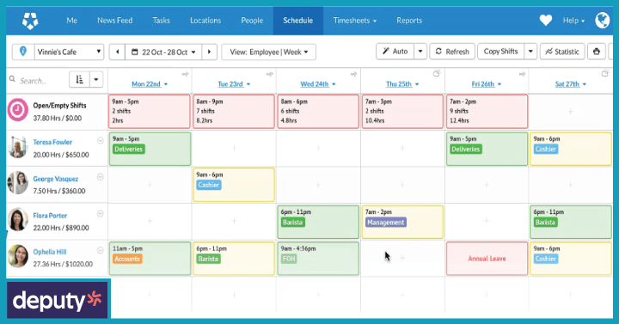Open the Vinnie's Cafe location dropdown
Image resolution: width=619 pixels, height=324 pixels.
[x=69, y=52]
